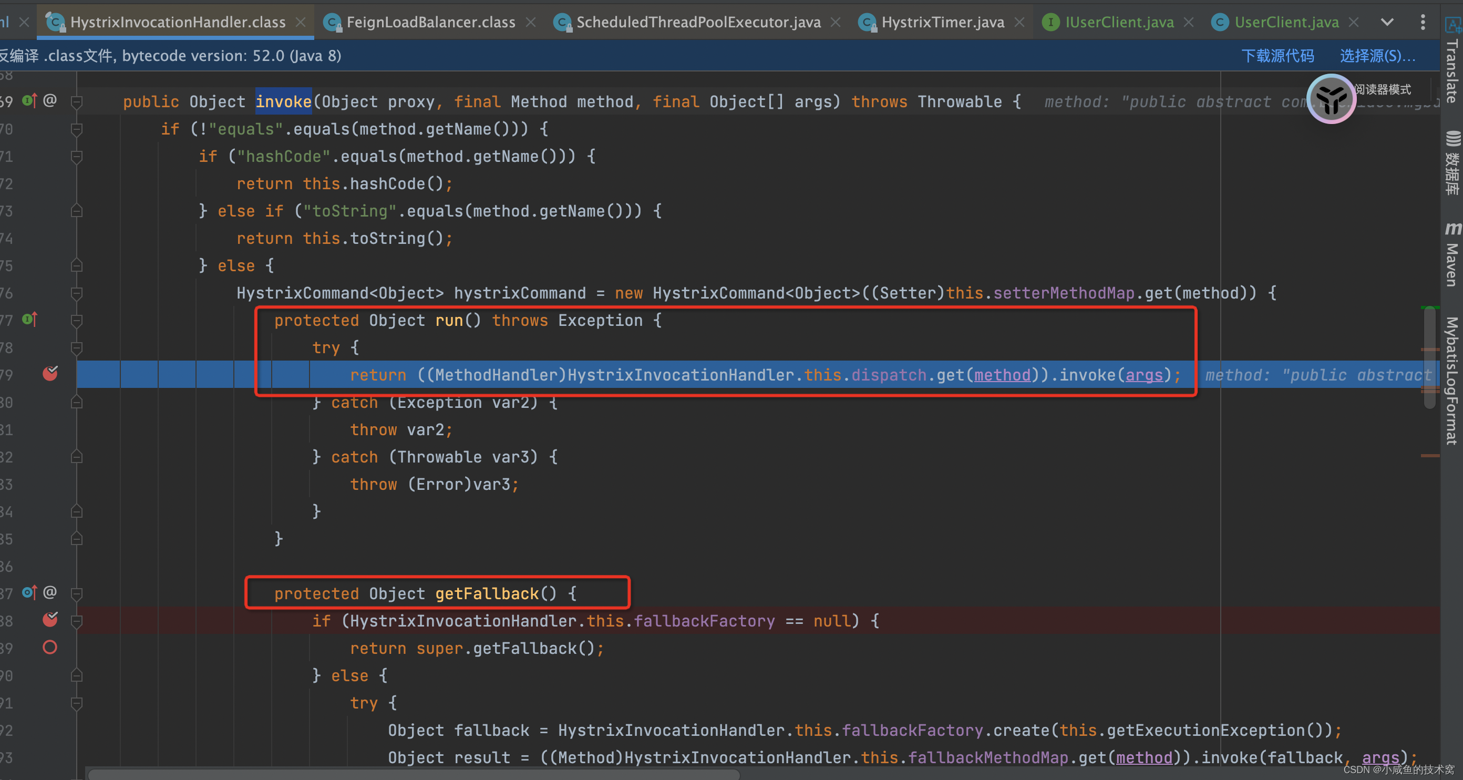Collapse the "hashCode" if block fold marker
Image resolution: width=1463 pixels, height=780 pixels.
pyautogui.click(x=77, y=156)
